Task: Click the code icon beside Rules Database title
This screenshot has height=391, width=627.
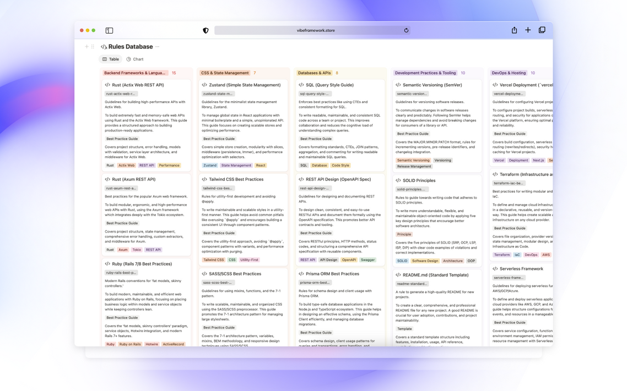Action: [104, 47]
